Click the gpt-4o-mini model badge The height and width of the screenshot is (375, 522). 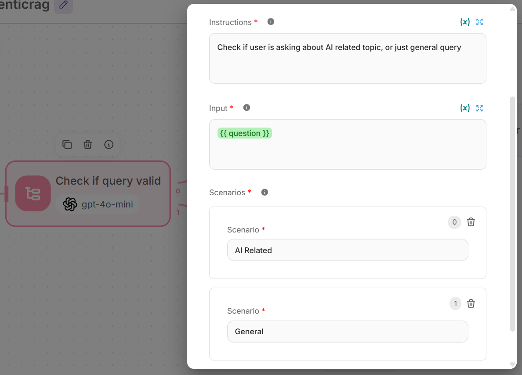[98, 204]
